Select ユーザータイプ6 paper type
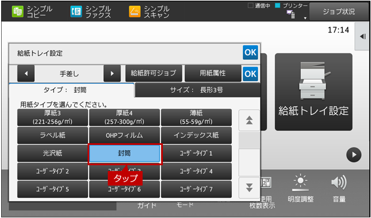The width and height of the screenshot is (371, 218). click(125, 190)
